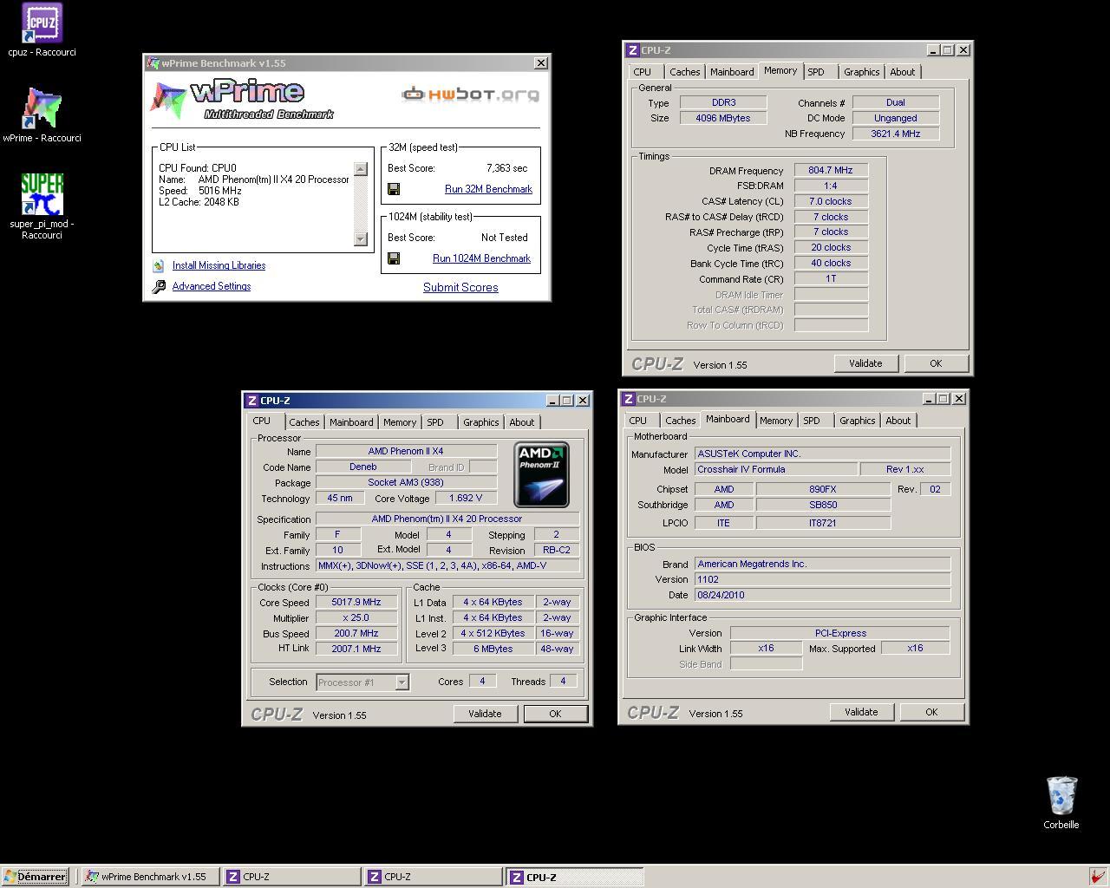Select SPD tab in CPU-Z Memory window
This screenshot has height=888, width=1110.
coord(816,72)
